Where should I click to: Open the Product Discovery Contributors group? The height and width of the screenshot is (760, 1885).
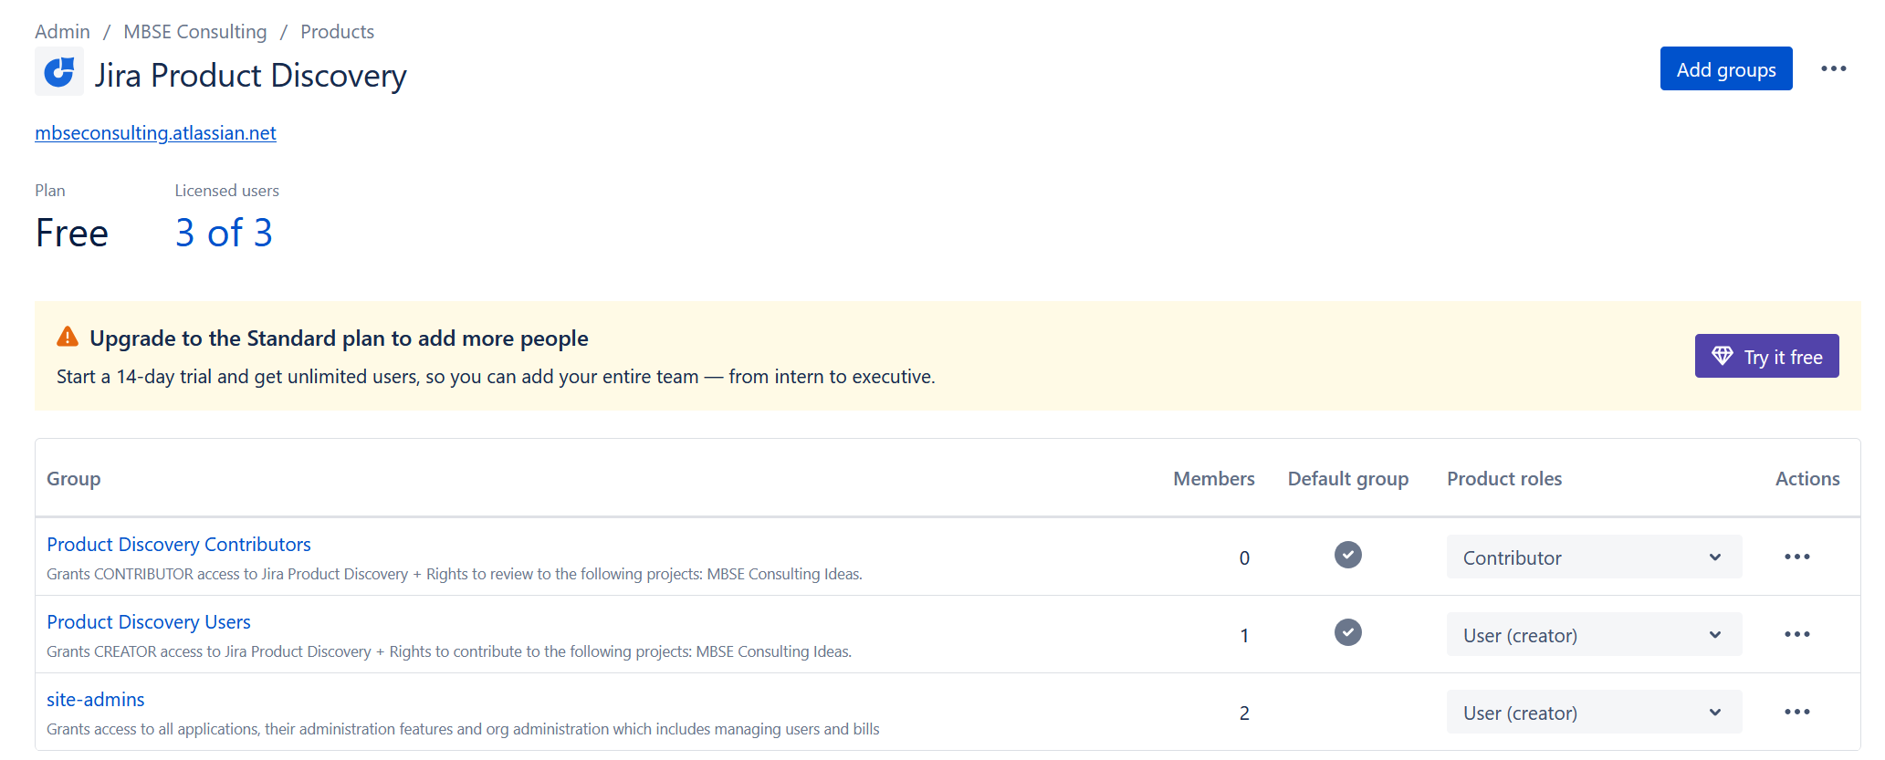coord(179,545)
